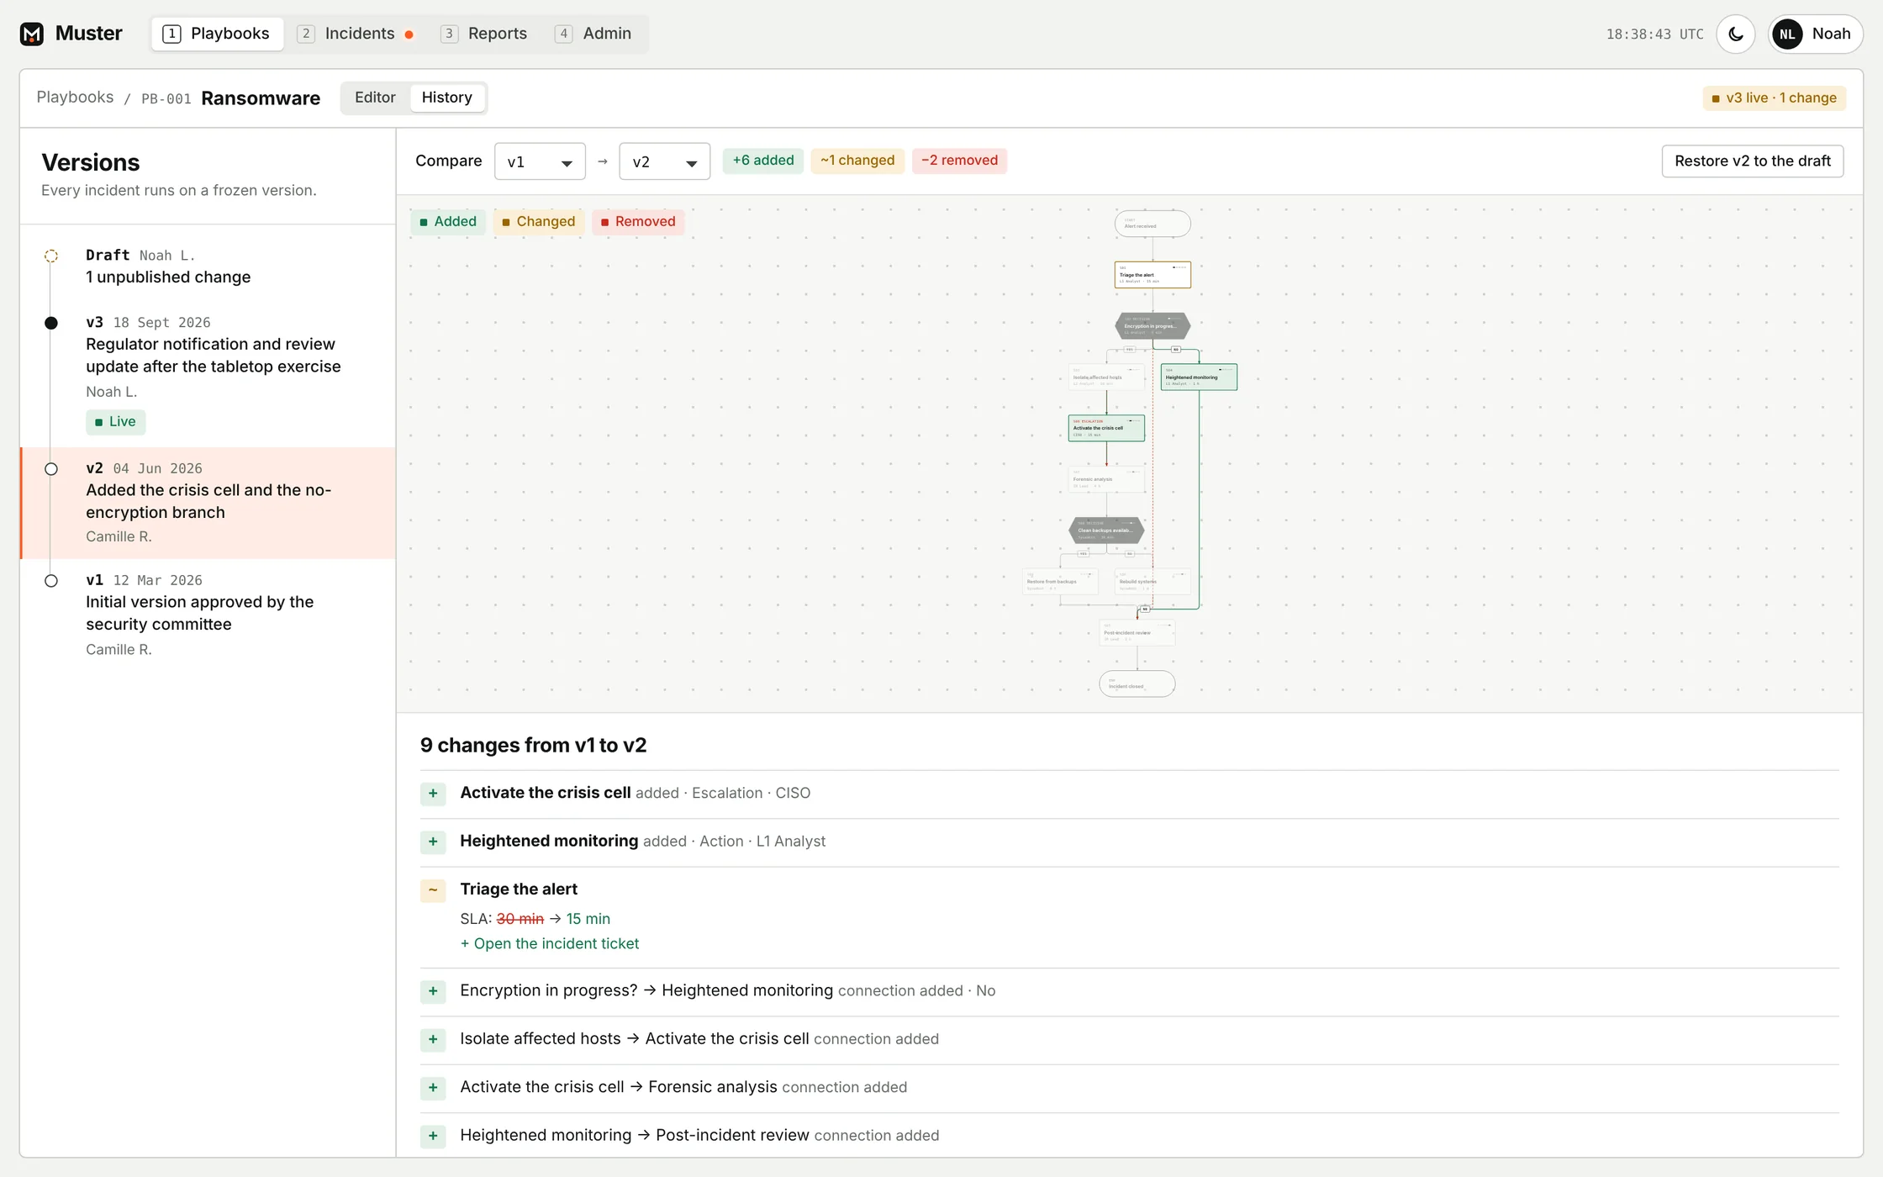Viewport: 1883px width, 1177px height.
Task: Restore v2 to the draft
Action: (x=1752, y=161)
